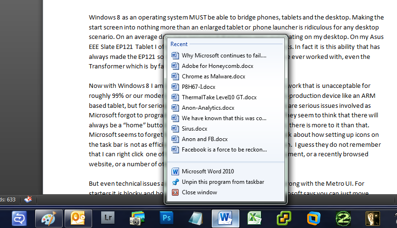The width and height of the screenshot is (397, 228).
Task: Open the face portrait app in taskbar
Action: 372,218
